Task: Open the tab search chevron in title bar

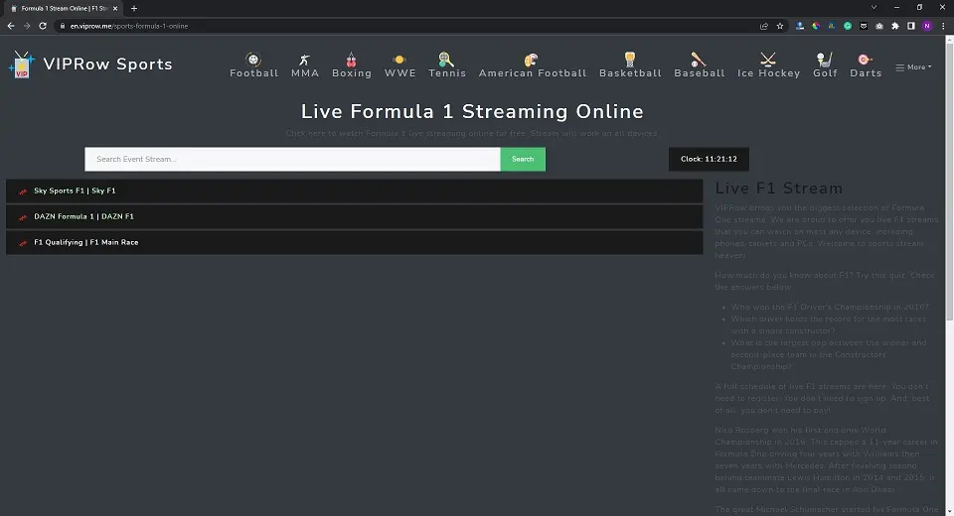Action: (x=874, y=8)
